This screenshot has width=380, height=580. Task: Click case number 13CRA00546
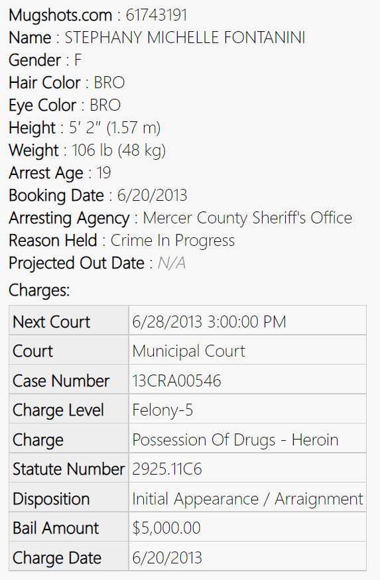[x=176, y=380]
